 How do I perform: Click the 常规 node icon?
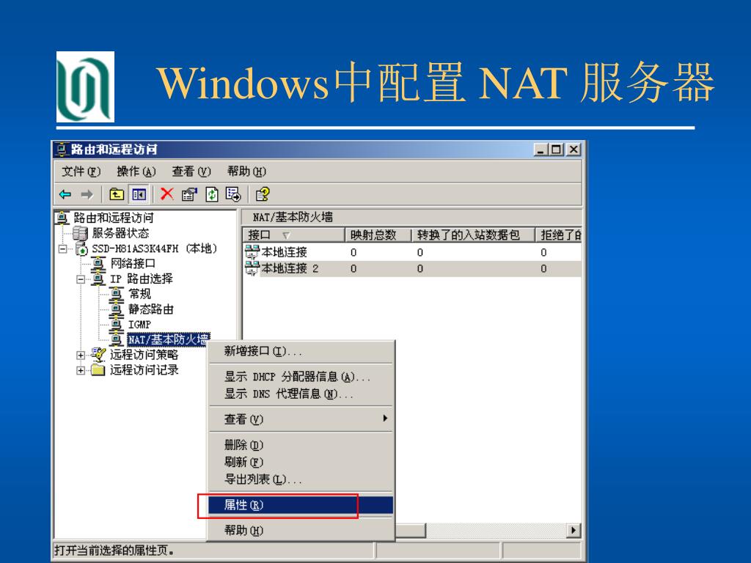coord(117,294)
